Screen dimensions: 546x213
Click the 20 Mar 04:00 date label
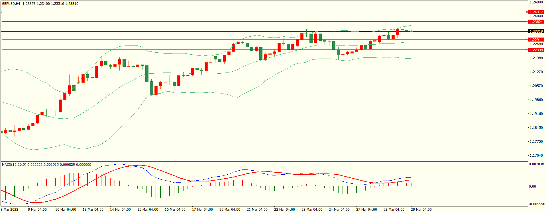point(230,210)
